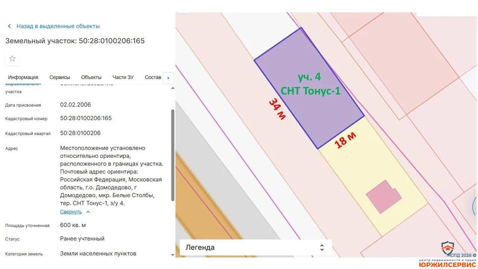
Task: Click the tabs scroll right arrow
Action: click(x=168, y=78)
